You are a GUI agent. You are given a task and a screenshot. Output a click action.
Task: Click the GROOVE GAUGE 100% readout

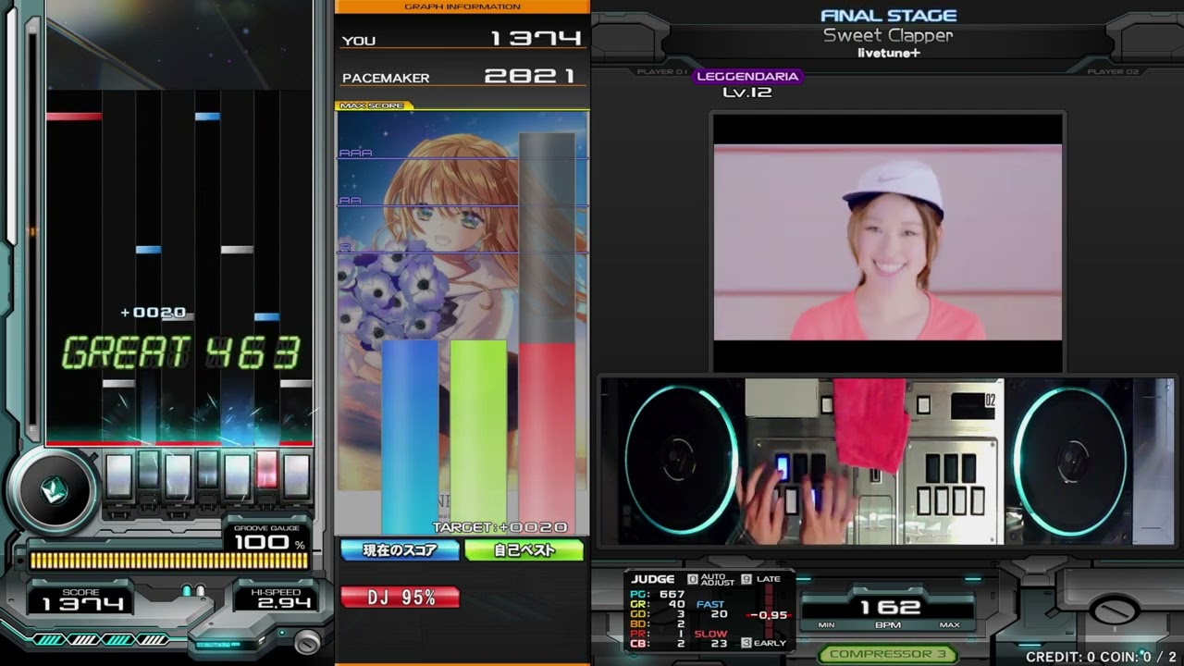click(x=267, y=539)
